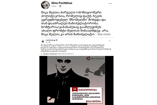Open the shared post's three-dot options menu

(110, 41)
